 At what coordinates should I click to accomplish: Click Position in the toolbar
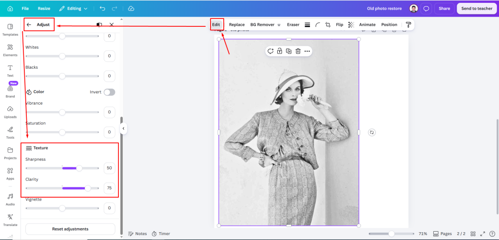(389, 24)
